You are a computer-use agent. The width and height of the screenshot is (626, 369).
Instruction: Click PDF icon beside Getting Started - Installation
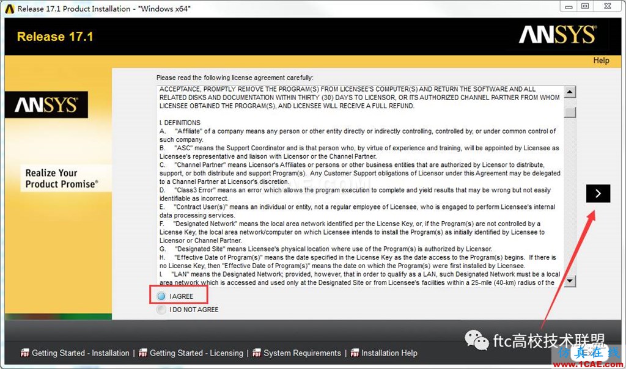pos(24,353)
